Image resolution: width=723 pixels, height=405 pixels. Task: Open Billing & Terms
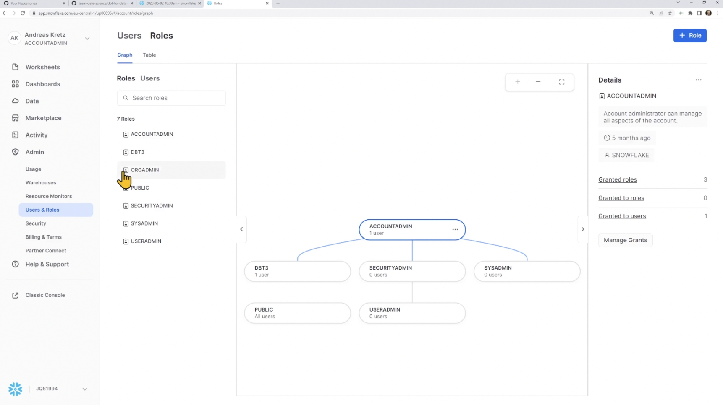pyautogui.click(x=43, y=237)
